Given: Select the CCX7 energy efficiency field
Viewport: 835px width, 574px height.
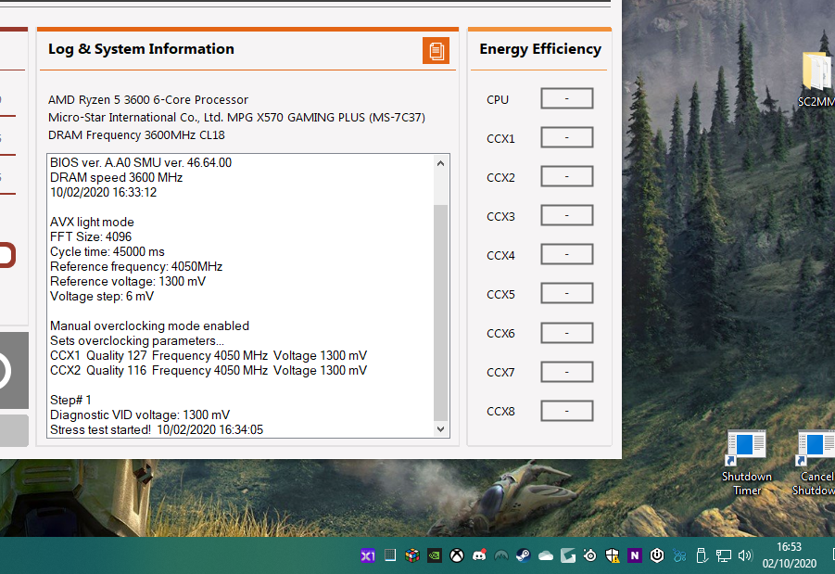Looking at the screenshot, I should 566,372.
